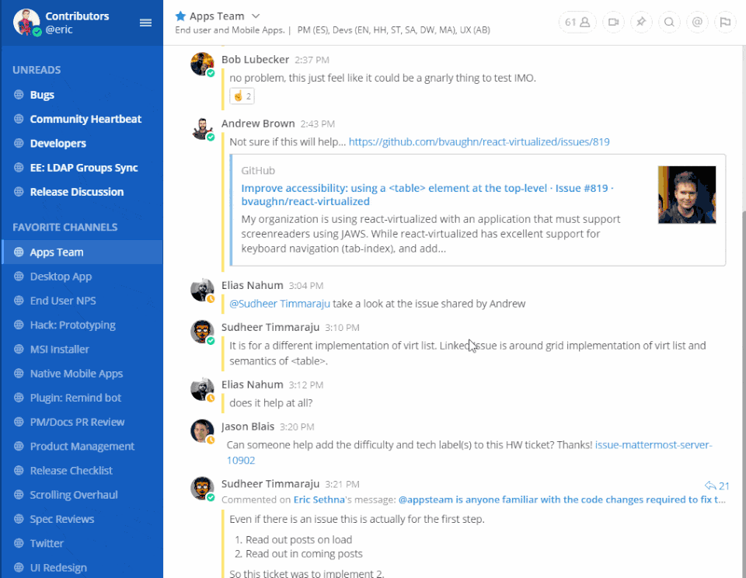The width and height of the screenshot is (746, 578).
Task: Click the 2:37 PM timestamp
Action: tap(312, 60)
